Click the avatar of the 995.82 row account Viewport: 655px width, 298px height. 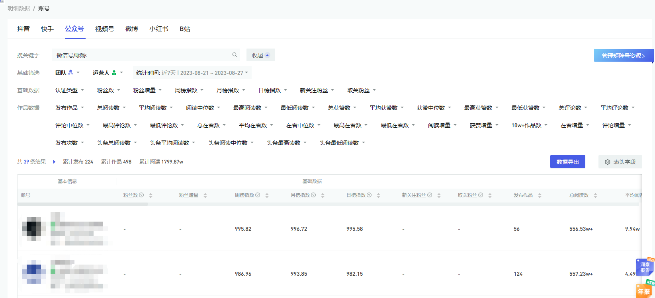[33, 229]
